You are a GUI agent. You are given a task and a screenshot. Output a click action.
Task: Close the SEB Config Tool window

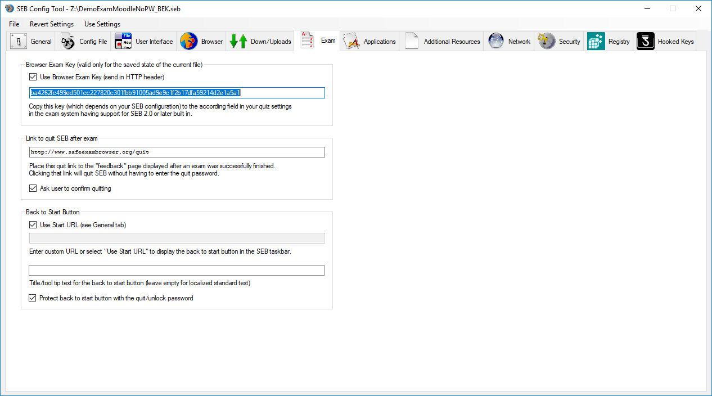(x=699, y=8)
